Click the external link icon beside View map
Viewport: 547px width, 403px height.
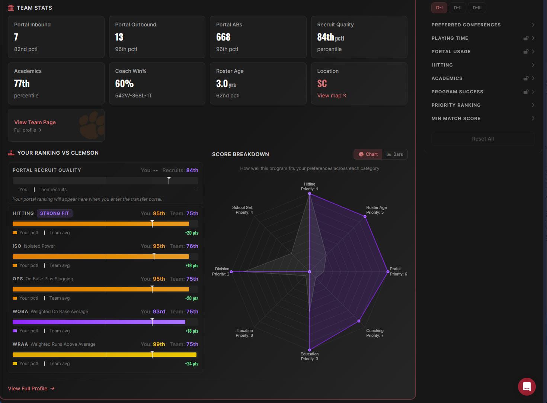pos(344,95)
